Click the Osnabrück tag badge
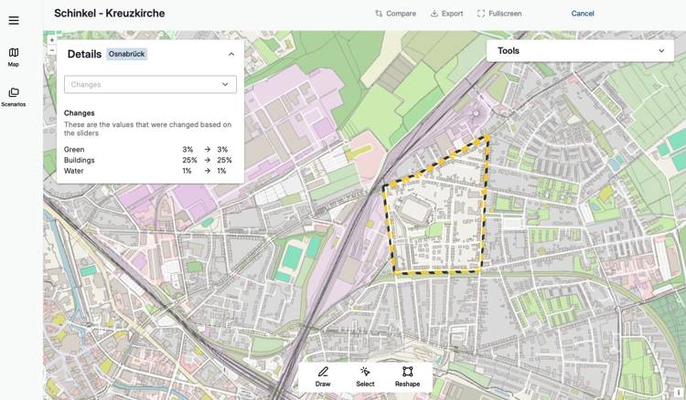This screenshot has width=686, height=400. click(127, 54)
